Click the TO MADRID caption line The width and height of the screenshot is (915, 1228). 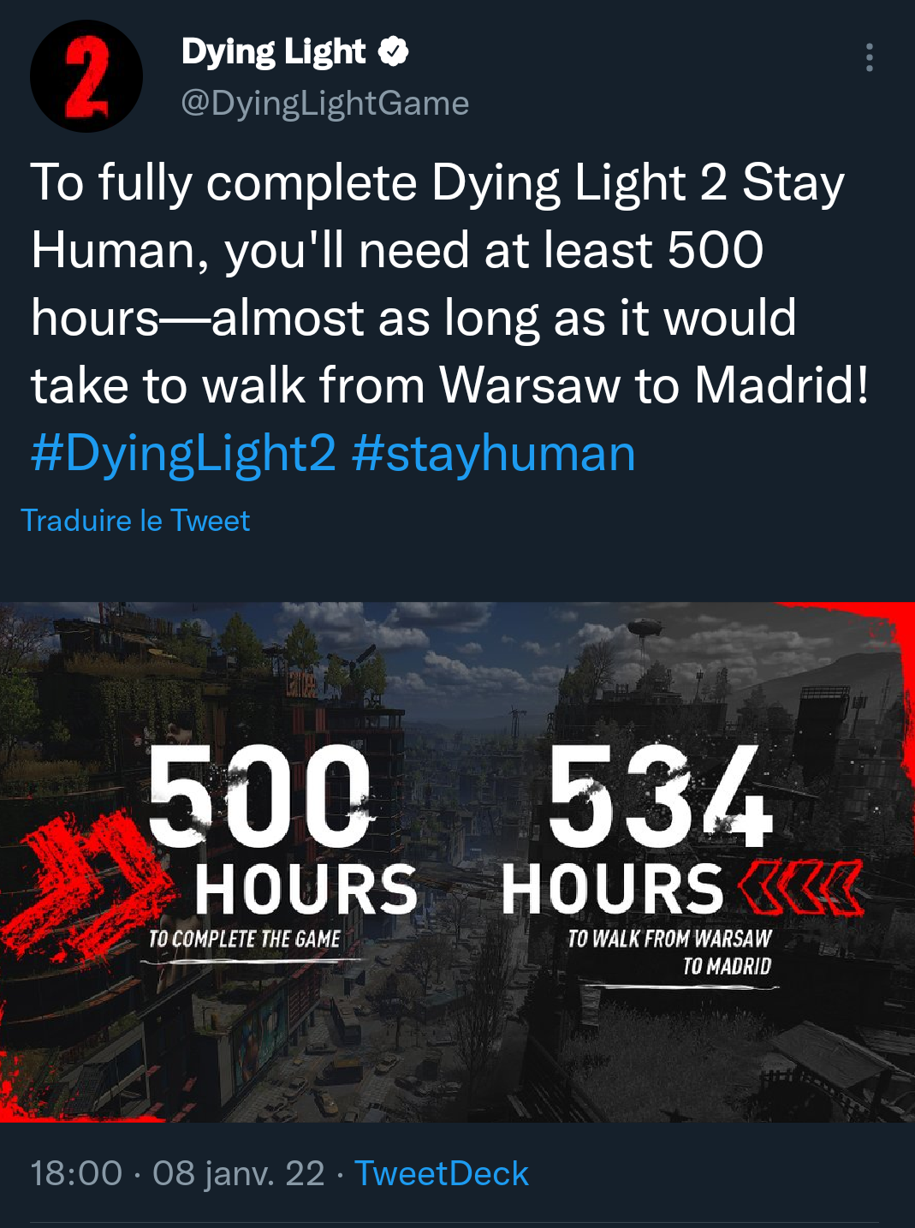(x=727, y=967)
